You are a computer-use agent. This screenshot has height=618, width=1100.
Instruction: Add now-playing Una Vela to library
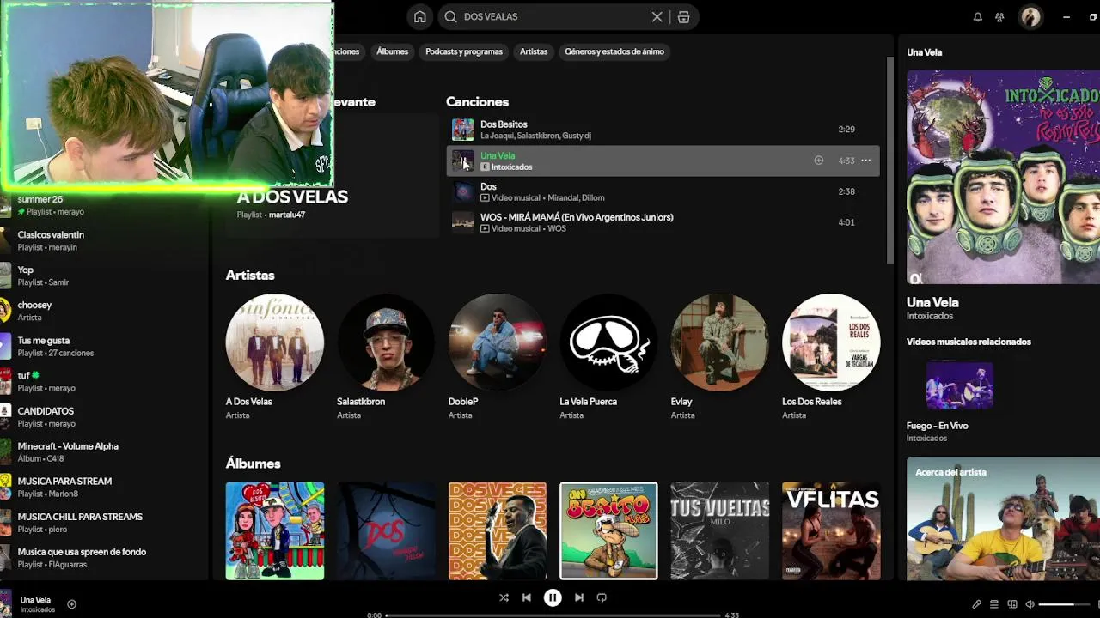pyautogui.click(x=71, y=604)
